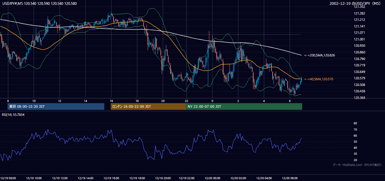
Task: Click the 200 SMA label 120.826
Action: (x=320, y=55)
